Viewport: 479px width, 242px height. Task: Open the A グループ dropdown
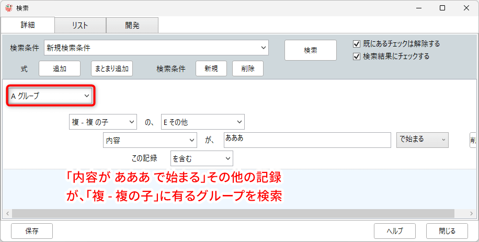(50, 96)
